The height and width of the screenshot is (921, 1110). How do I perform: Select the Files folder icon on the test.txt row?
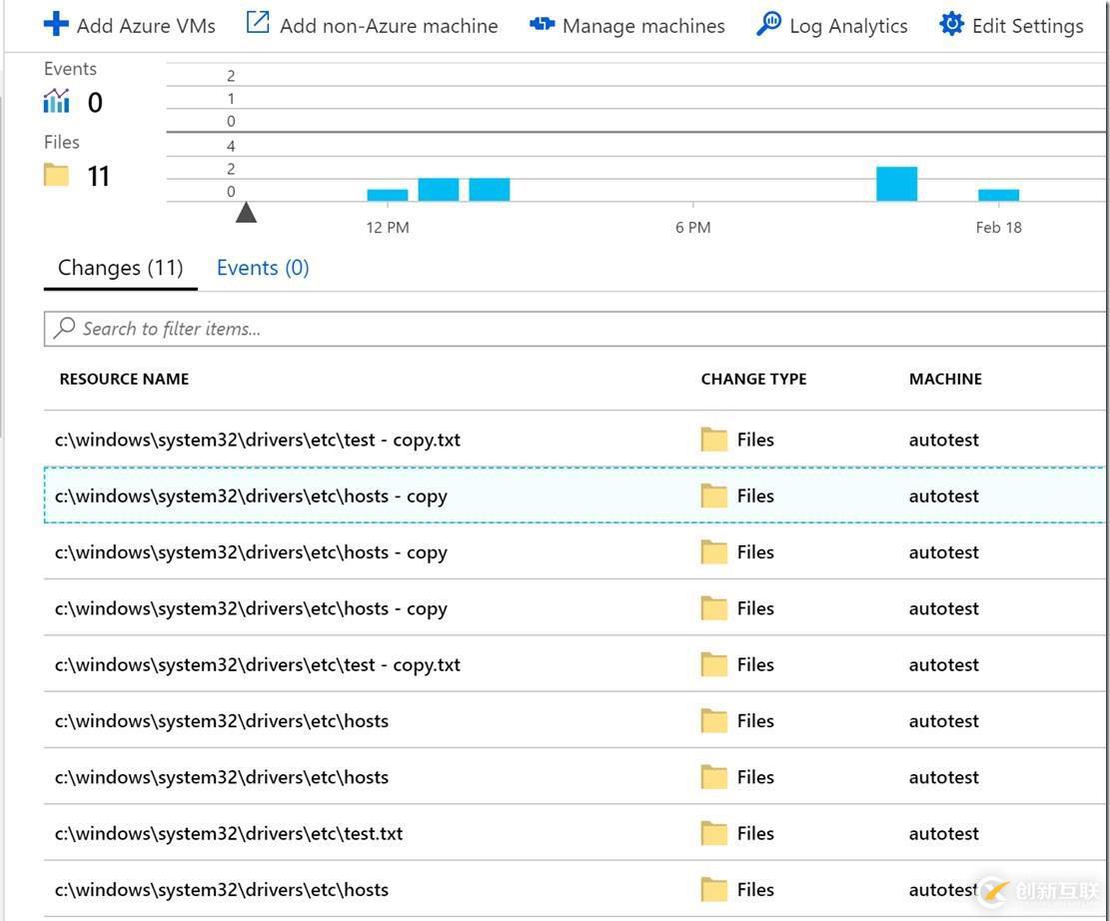click(x=713, y=832)
